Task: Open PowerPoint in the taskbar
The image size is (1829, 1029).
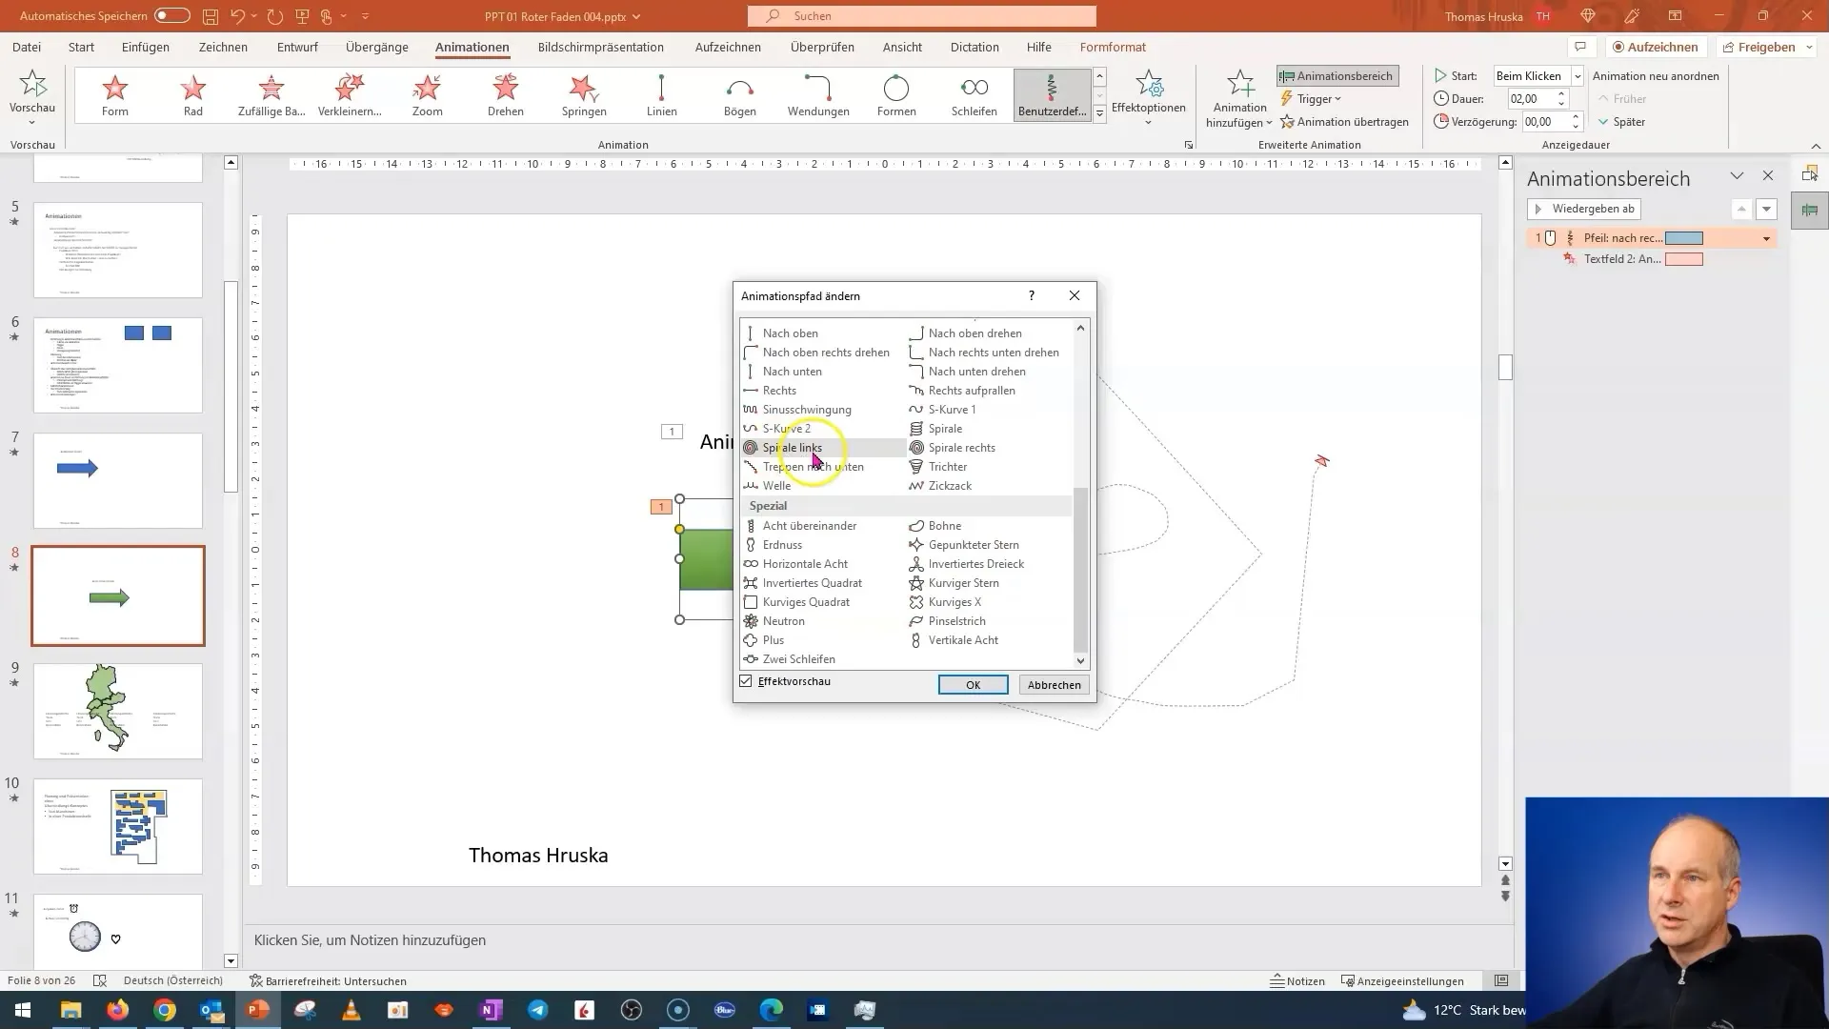Action: 258,1010
